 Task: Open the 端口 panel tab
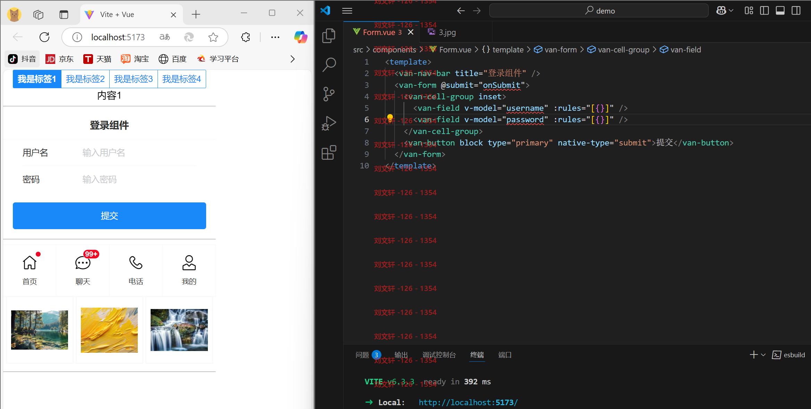(x=505, y=355)
